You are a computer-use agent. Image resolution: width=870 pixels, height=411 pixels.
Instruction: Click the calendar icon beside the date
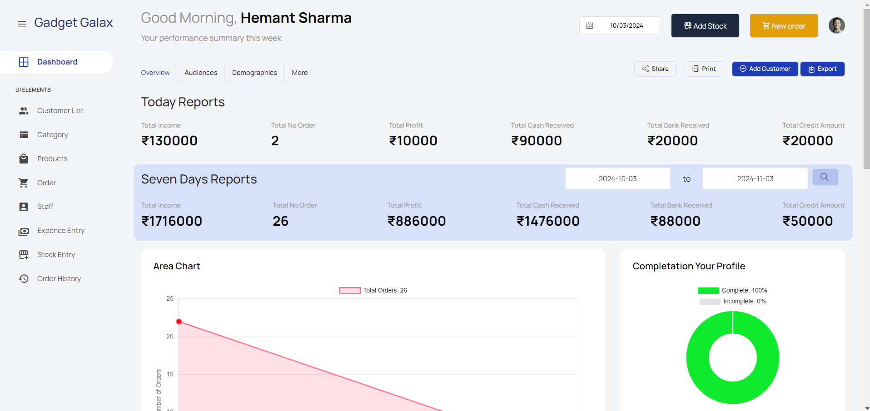590,25
